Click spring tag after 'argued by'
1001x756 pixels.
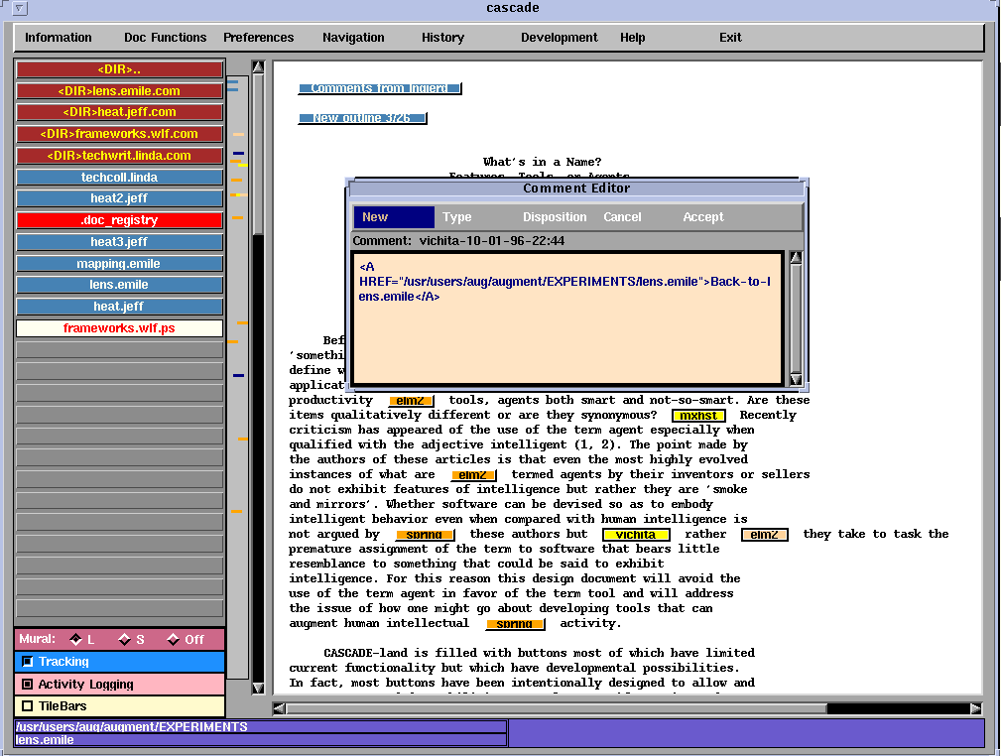click(x=425, y=535)
